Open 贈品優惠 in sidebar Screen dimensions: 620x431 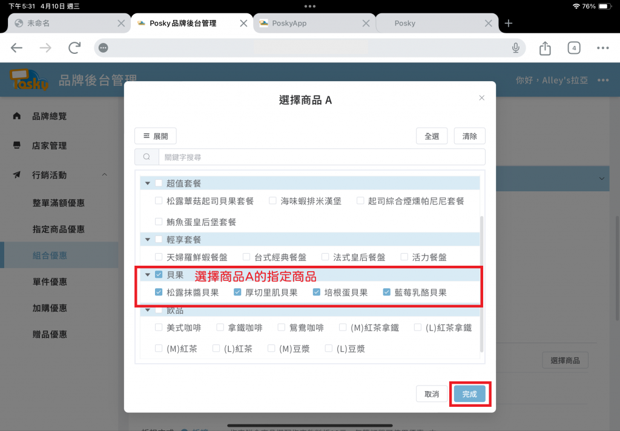point(50,334)
